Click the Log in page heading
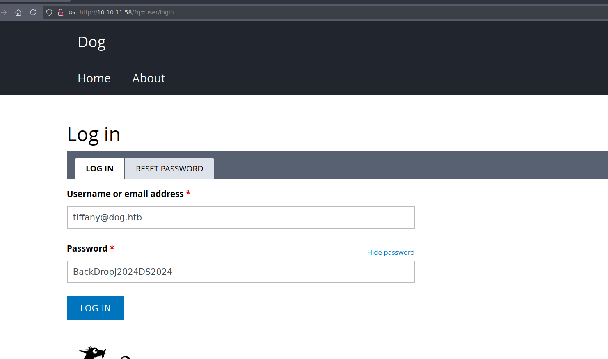The image size is (608, 359). [94, 135]
